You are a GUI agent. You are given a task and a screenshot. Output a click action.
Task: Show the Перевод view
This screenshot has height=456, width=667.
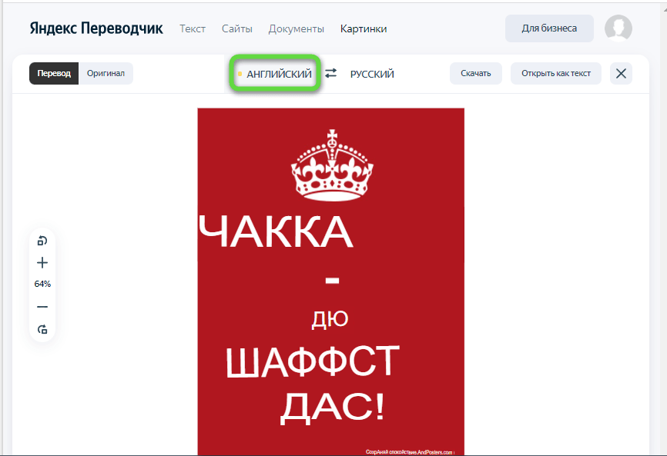[54, 74]
